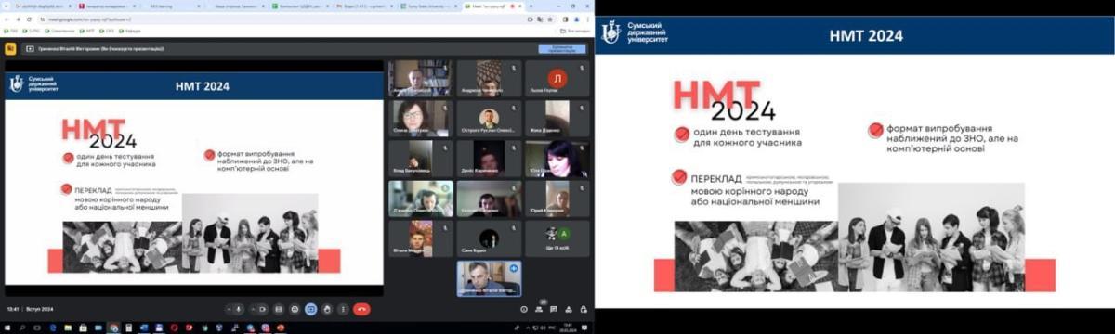The width and height of the screenshot is (1115, 334).
Task: Click the blue stop presentation button
Action: 561,50
